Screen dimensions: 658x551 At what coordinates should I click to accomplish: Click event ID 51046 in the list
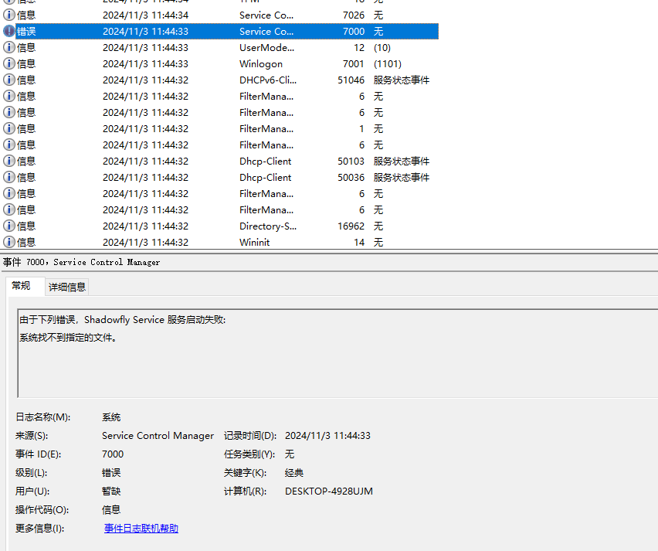tap(351, 80)
